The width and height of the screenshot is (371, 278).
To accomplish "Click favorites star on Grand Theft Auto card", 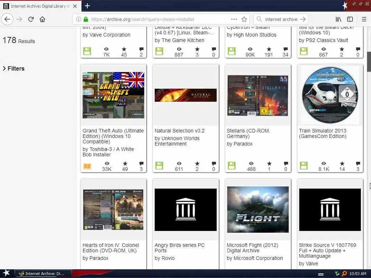I will click(x=125, y=163).
